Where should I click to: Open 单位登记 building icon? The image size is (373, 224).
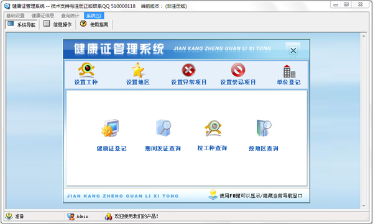tap(289, 71)
